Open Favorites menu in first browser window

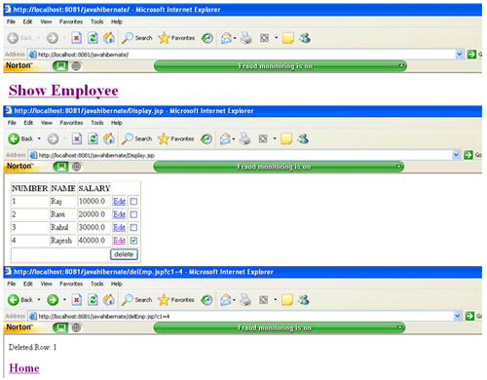coord(71,21)
